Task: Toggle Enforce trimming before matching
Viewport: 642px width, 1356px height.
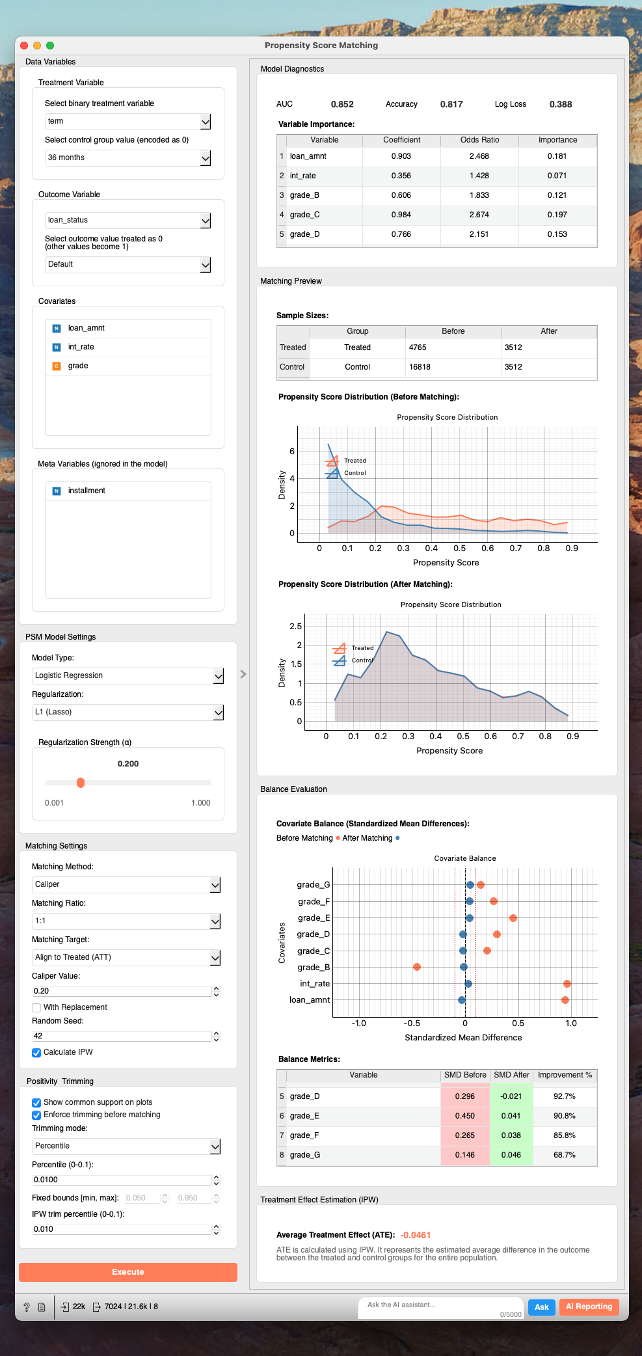Action: (x=36, y=1115)
